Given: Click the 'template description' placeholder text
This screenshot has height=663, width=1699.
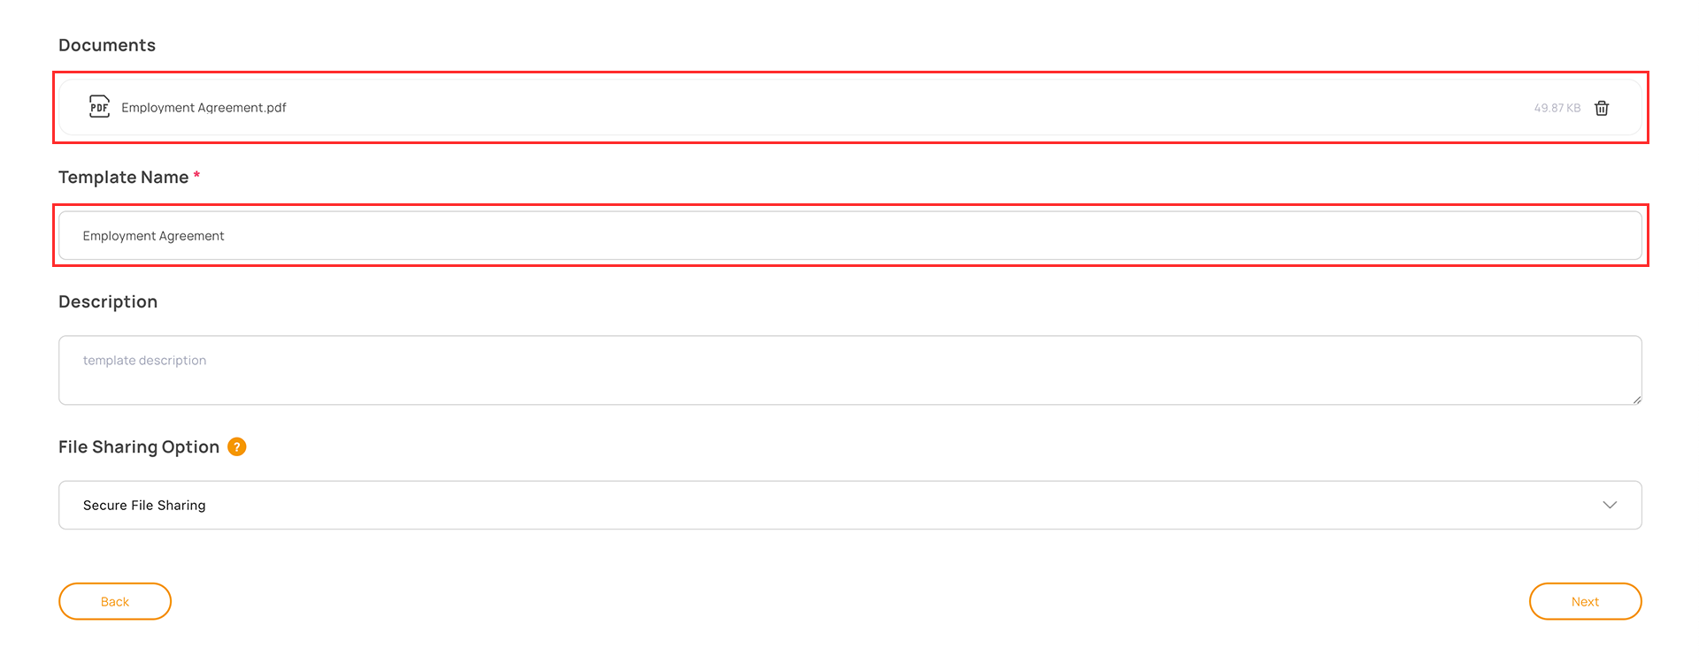Looking at the screenshot, I should coord(144,361).
